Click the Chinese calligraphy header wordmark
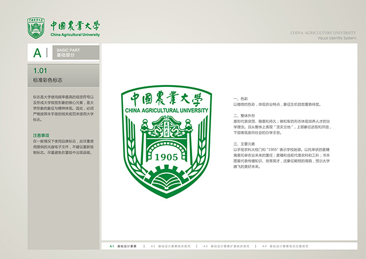Viewport: 366px width, 259px height. [x=75, y=25]
